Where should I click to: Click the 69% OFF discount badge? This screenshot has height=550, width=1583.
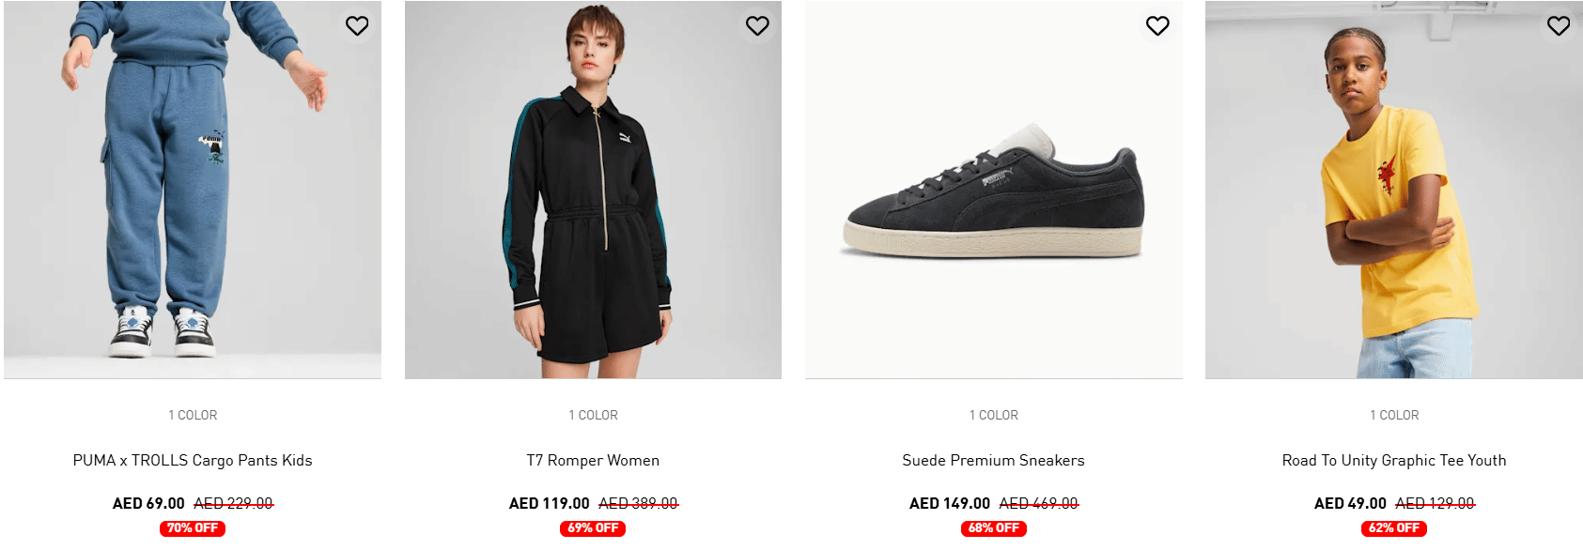click(593, 528)
